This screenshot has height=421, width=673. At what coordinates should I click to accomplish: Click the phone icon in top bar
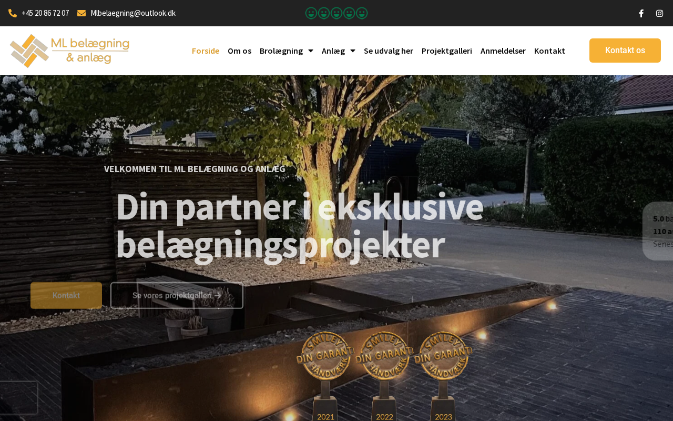coord(13,13)
